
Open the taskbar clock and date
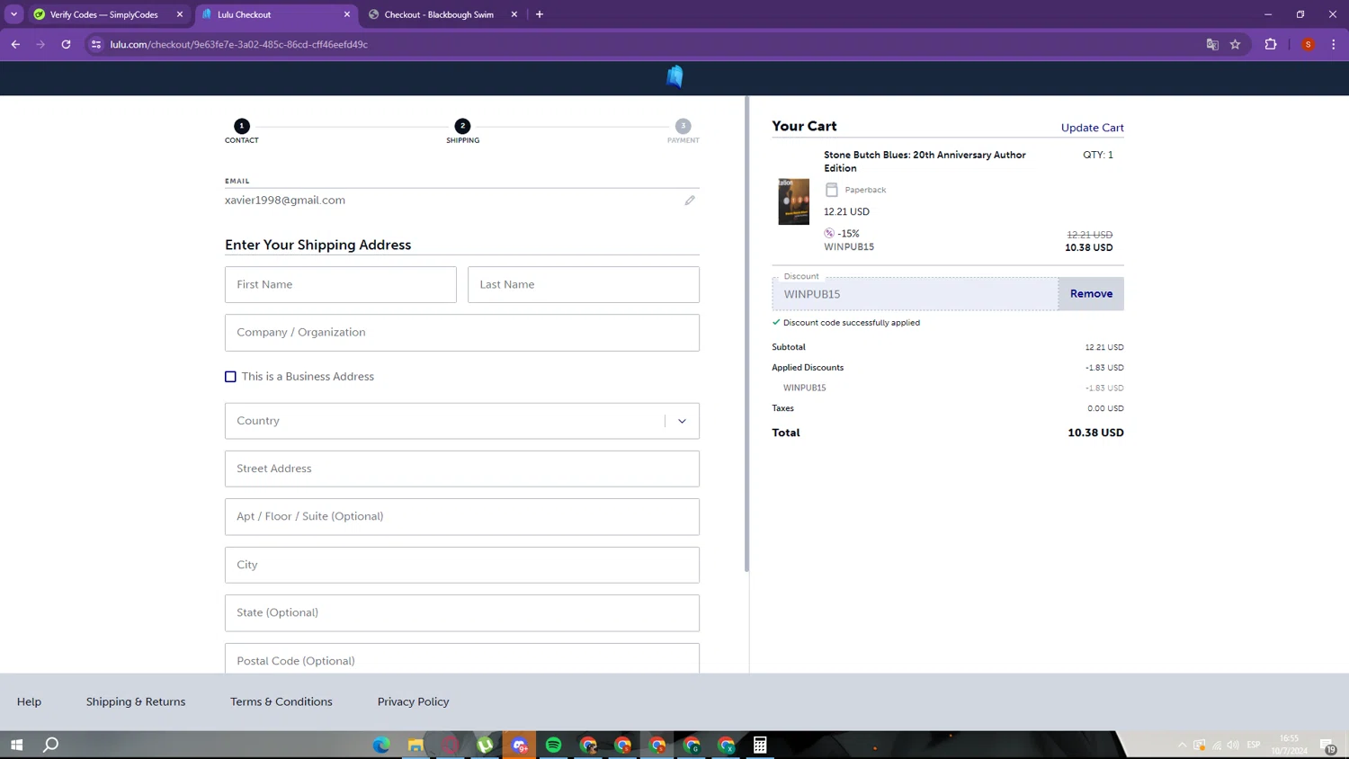1290,745
